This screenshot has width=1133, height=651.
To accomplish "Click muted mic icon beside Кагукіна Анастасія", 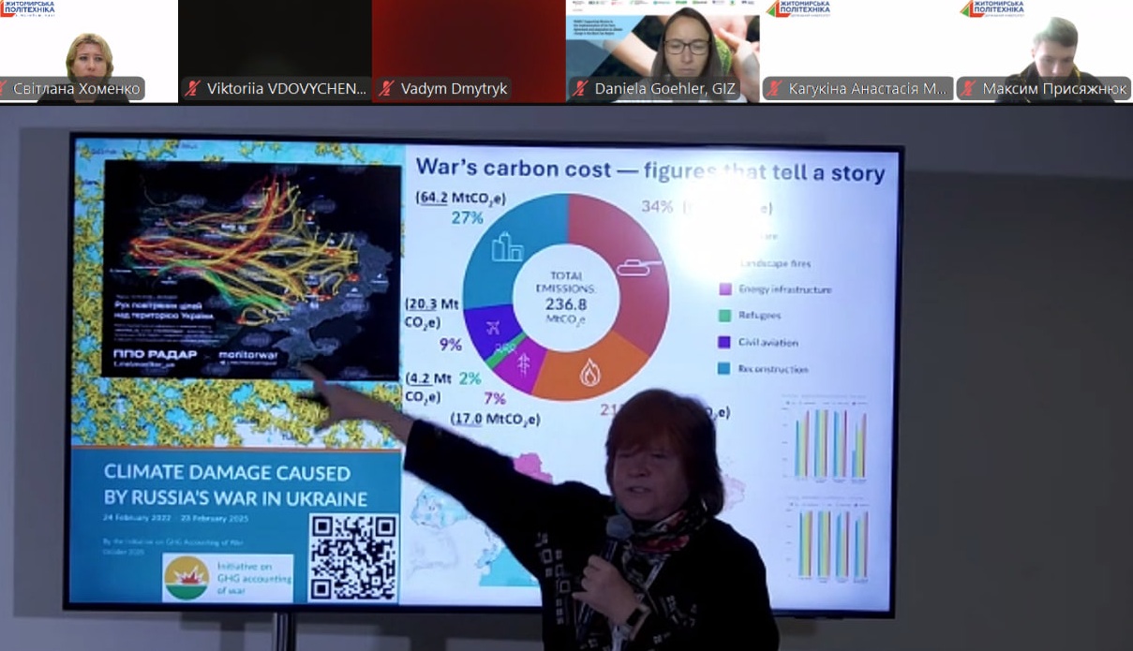I will coord(774,89).
